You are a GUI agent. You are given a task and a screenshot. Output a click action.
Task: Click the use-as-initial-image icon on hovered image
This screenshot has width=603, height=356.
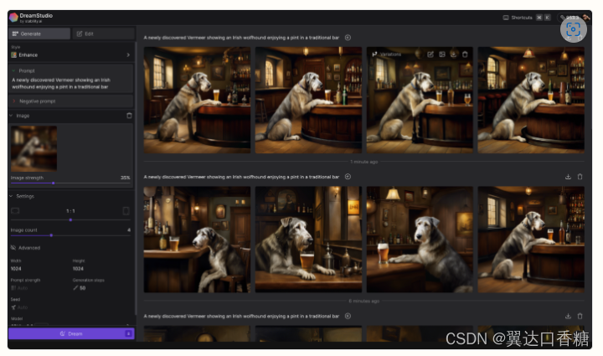(x=442, y=54)
